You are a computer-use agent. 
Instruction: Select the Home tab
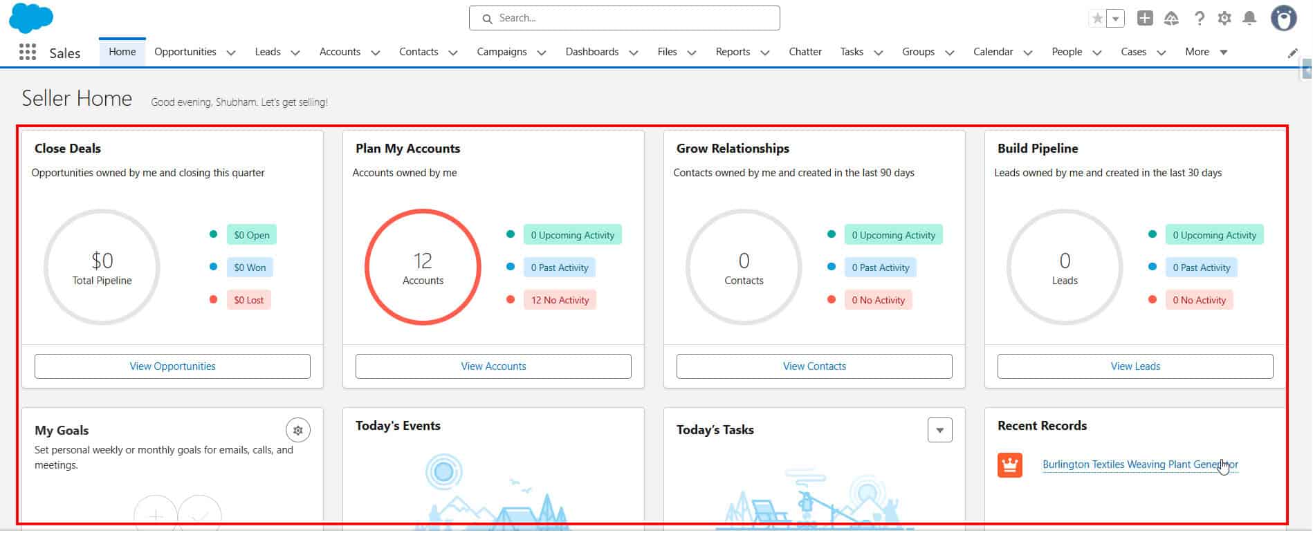(122, 52)
